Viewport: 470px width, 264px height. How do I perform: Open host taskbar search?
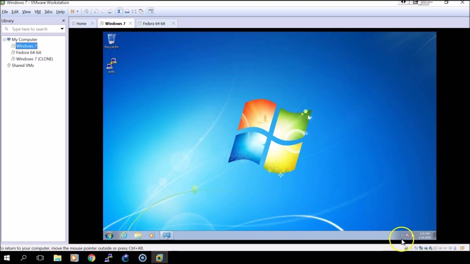pos(23,258)
